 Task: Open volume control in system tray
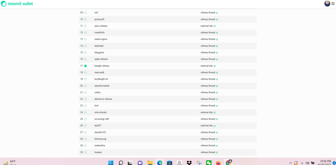click(307, 163)
